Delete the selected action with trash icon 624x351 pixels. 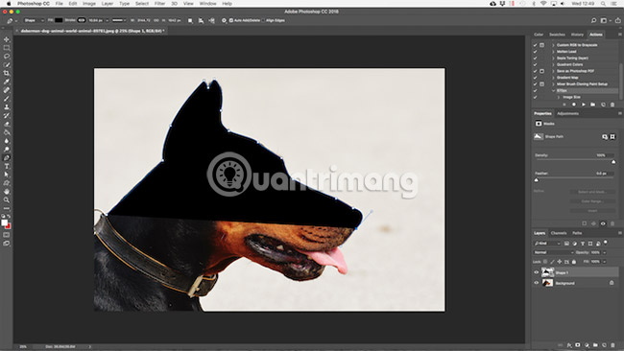tap(612, 105)
